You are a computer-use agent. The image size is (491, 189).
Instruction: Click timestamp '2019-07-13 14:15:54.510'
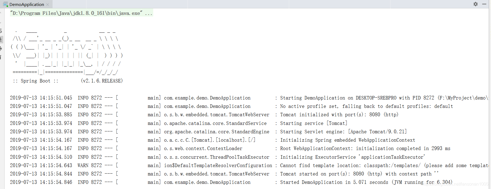click(41, 157)
